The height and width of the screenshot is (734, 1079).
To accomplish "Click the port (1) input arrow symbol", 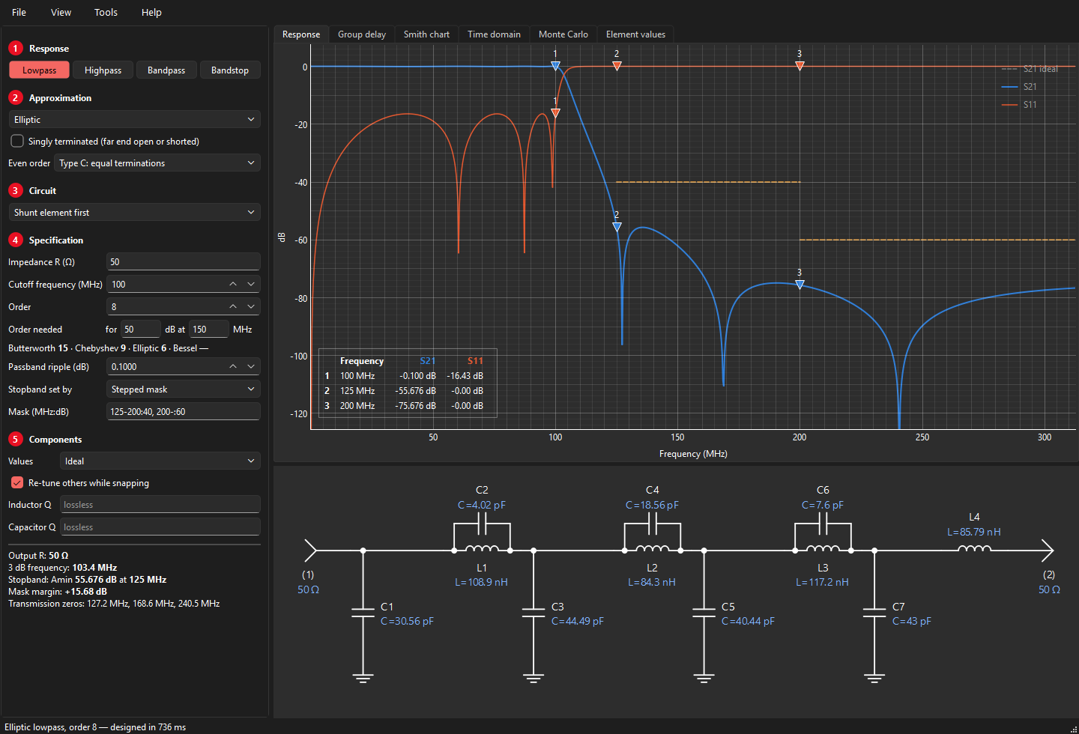I will (310, 550).
